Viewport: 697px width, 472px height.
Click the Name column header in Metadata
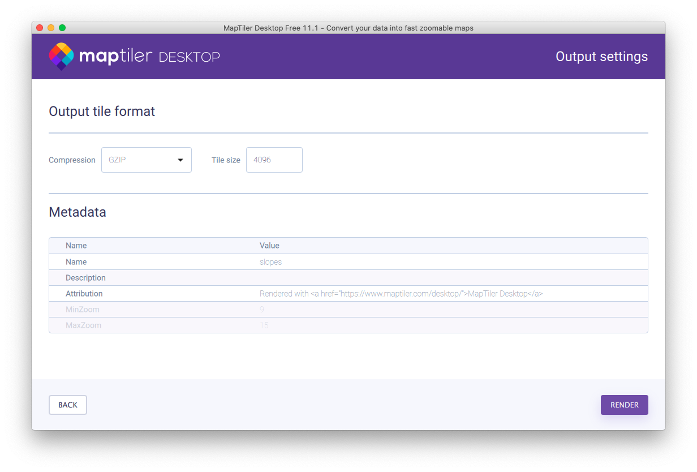[x=76, y=246]
